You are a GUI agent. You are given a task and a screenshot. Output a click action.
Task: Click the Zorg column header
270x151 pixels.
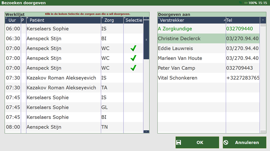[112, 20]
